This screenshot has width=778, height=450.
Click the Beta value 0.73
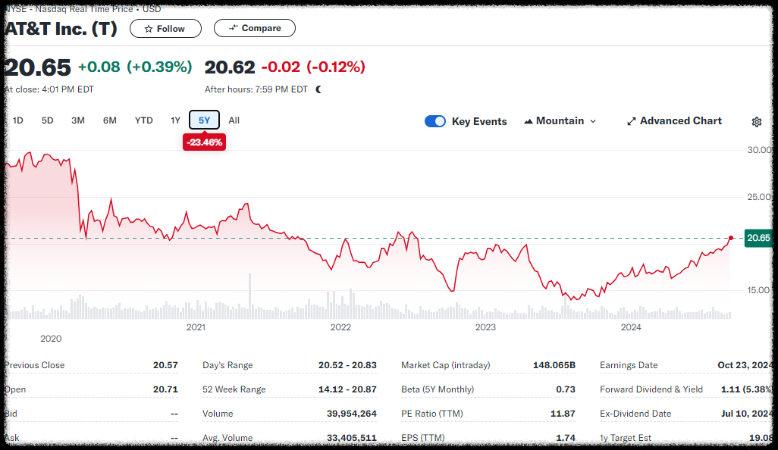[566, 389]
